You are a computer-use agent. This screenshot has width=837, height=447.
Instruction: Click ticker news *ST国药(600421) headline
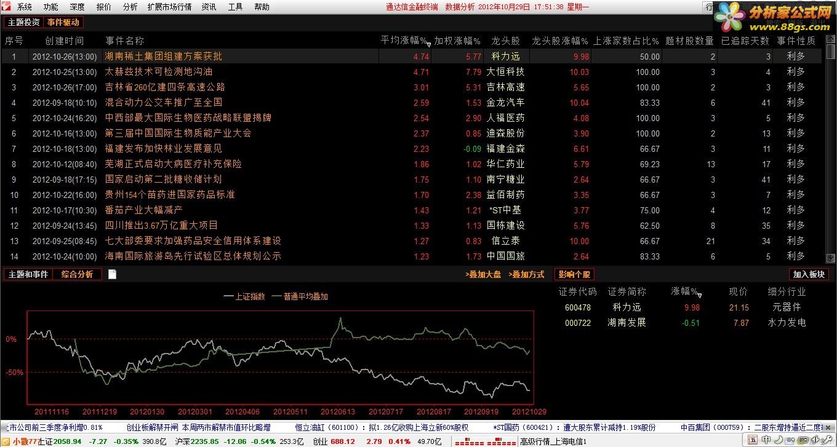pos(575,427)
